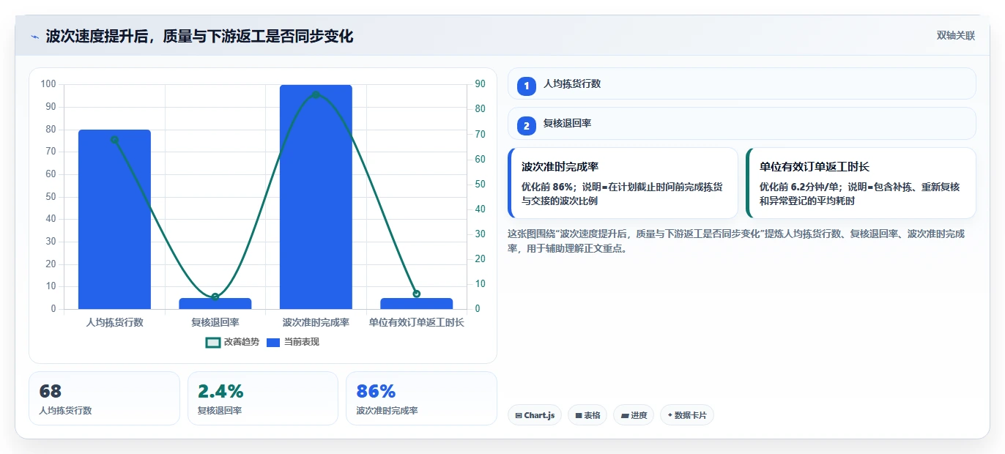Click the 当前表现 blue legend swatch
The image size is (1005, 454).
pos(273,342)
